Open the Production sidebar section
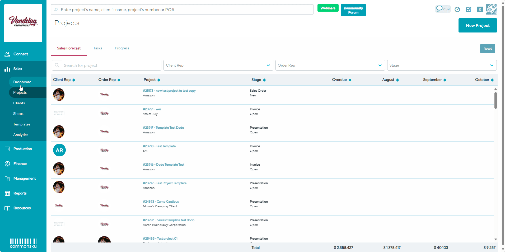The image size is (505, 252). click(x=22, y=149)
